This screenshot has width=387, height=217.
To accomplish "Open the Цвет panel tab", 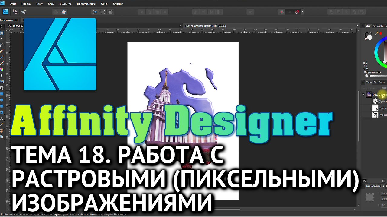I will pos(369,26).
